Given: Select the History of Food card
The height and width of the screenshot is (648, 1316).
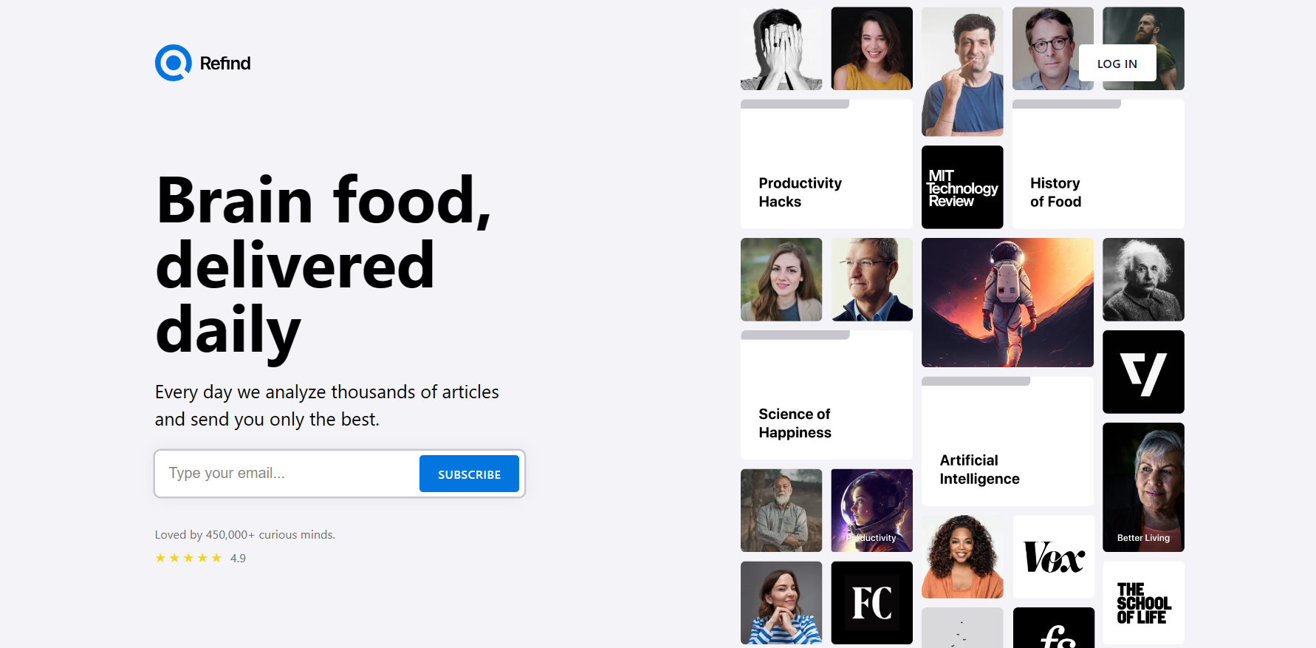Looking at the screenshot, I should point(1098,165).
